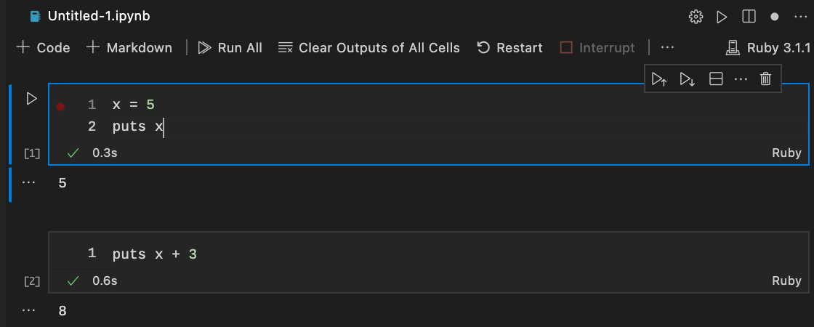814x327 pixels.
Task: Delete the cell with the trash icon
Action: point(765,79)
